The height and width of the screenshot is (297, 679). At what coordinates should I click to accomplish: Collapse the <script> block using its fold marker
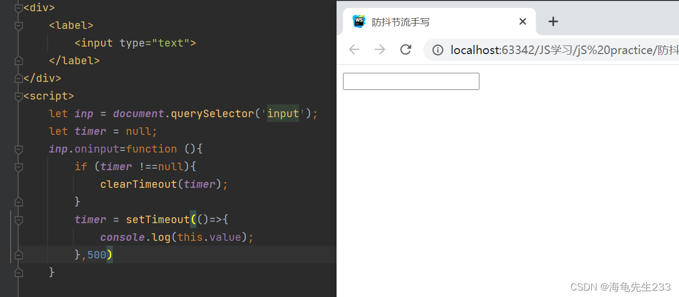click(x=19, y=96)
